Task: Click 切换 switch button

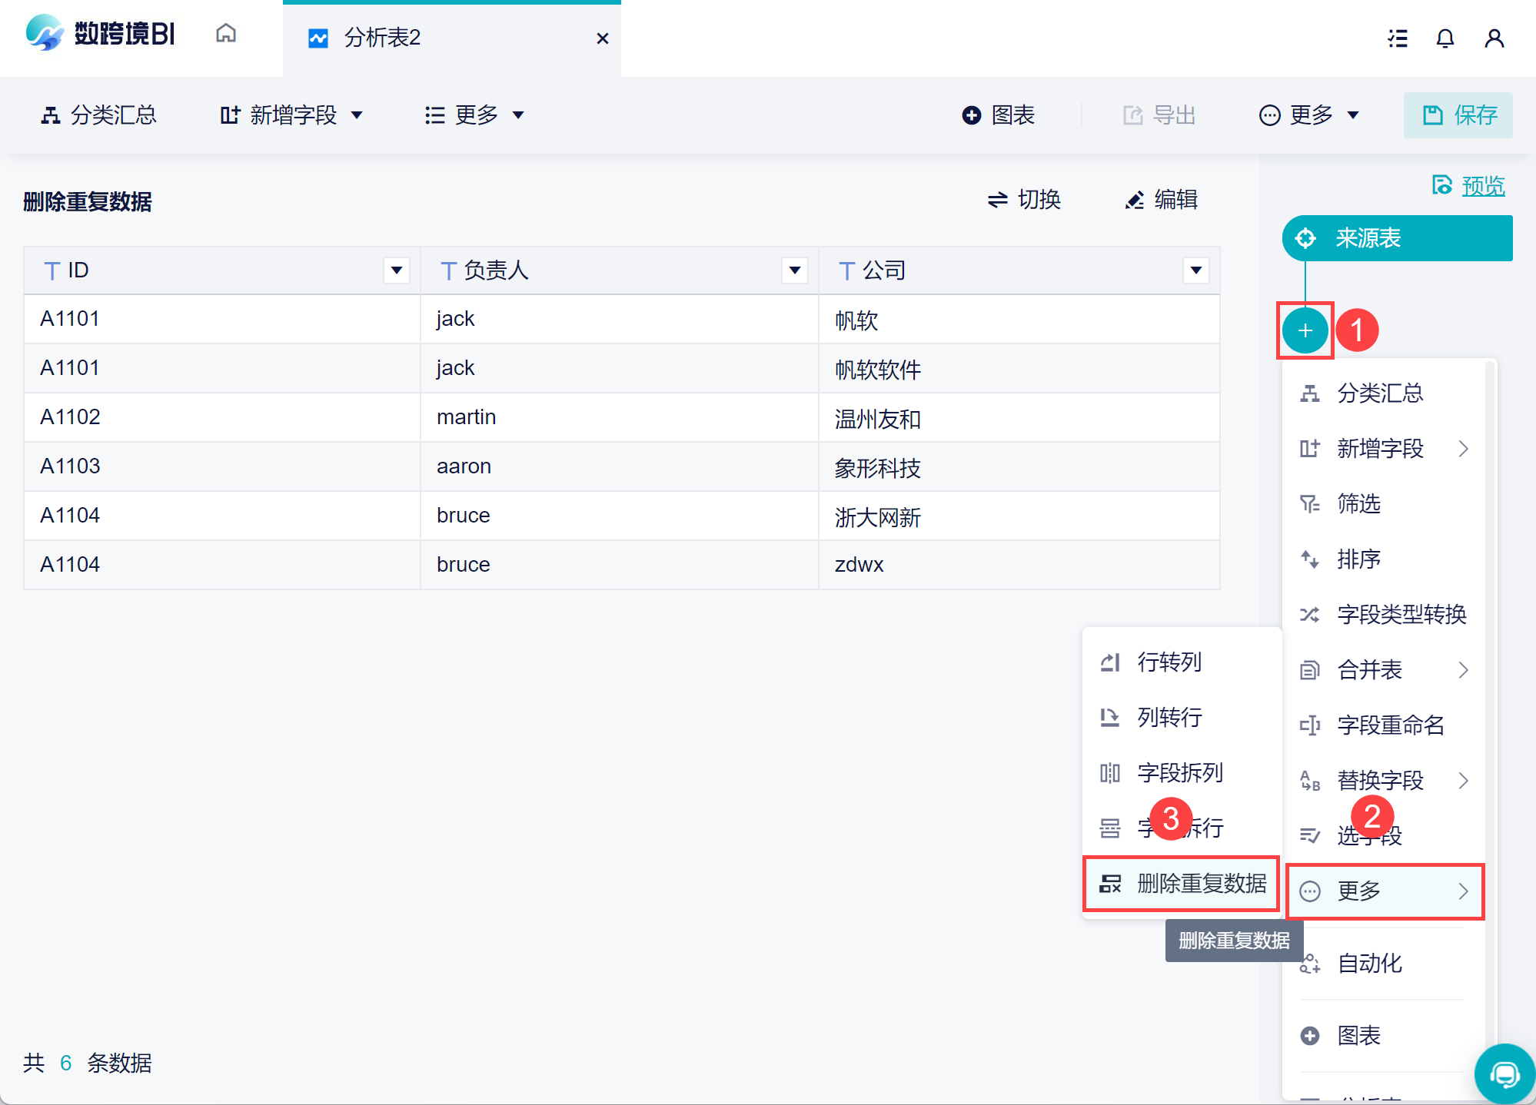Action: 1024,200
